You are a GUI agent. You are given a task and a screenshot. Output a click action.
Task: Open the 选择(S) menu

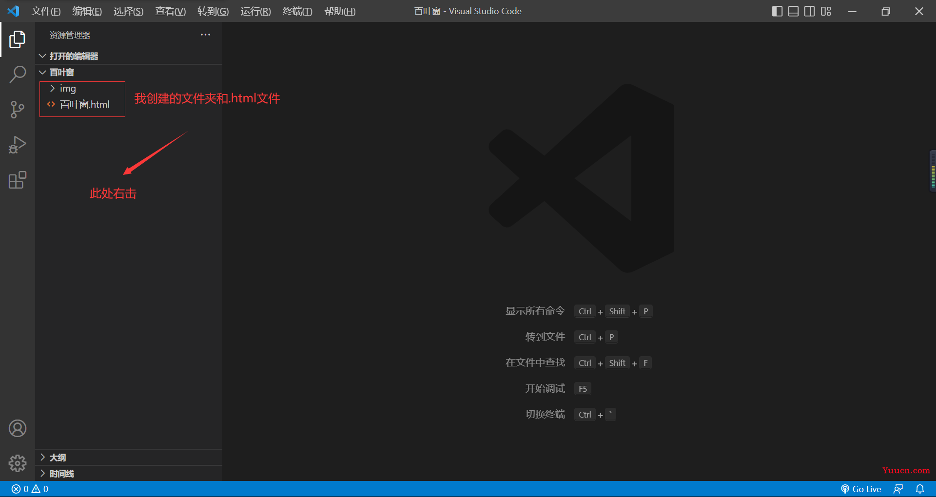[x=129, y=11]
